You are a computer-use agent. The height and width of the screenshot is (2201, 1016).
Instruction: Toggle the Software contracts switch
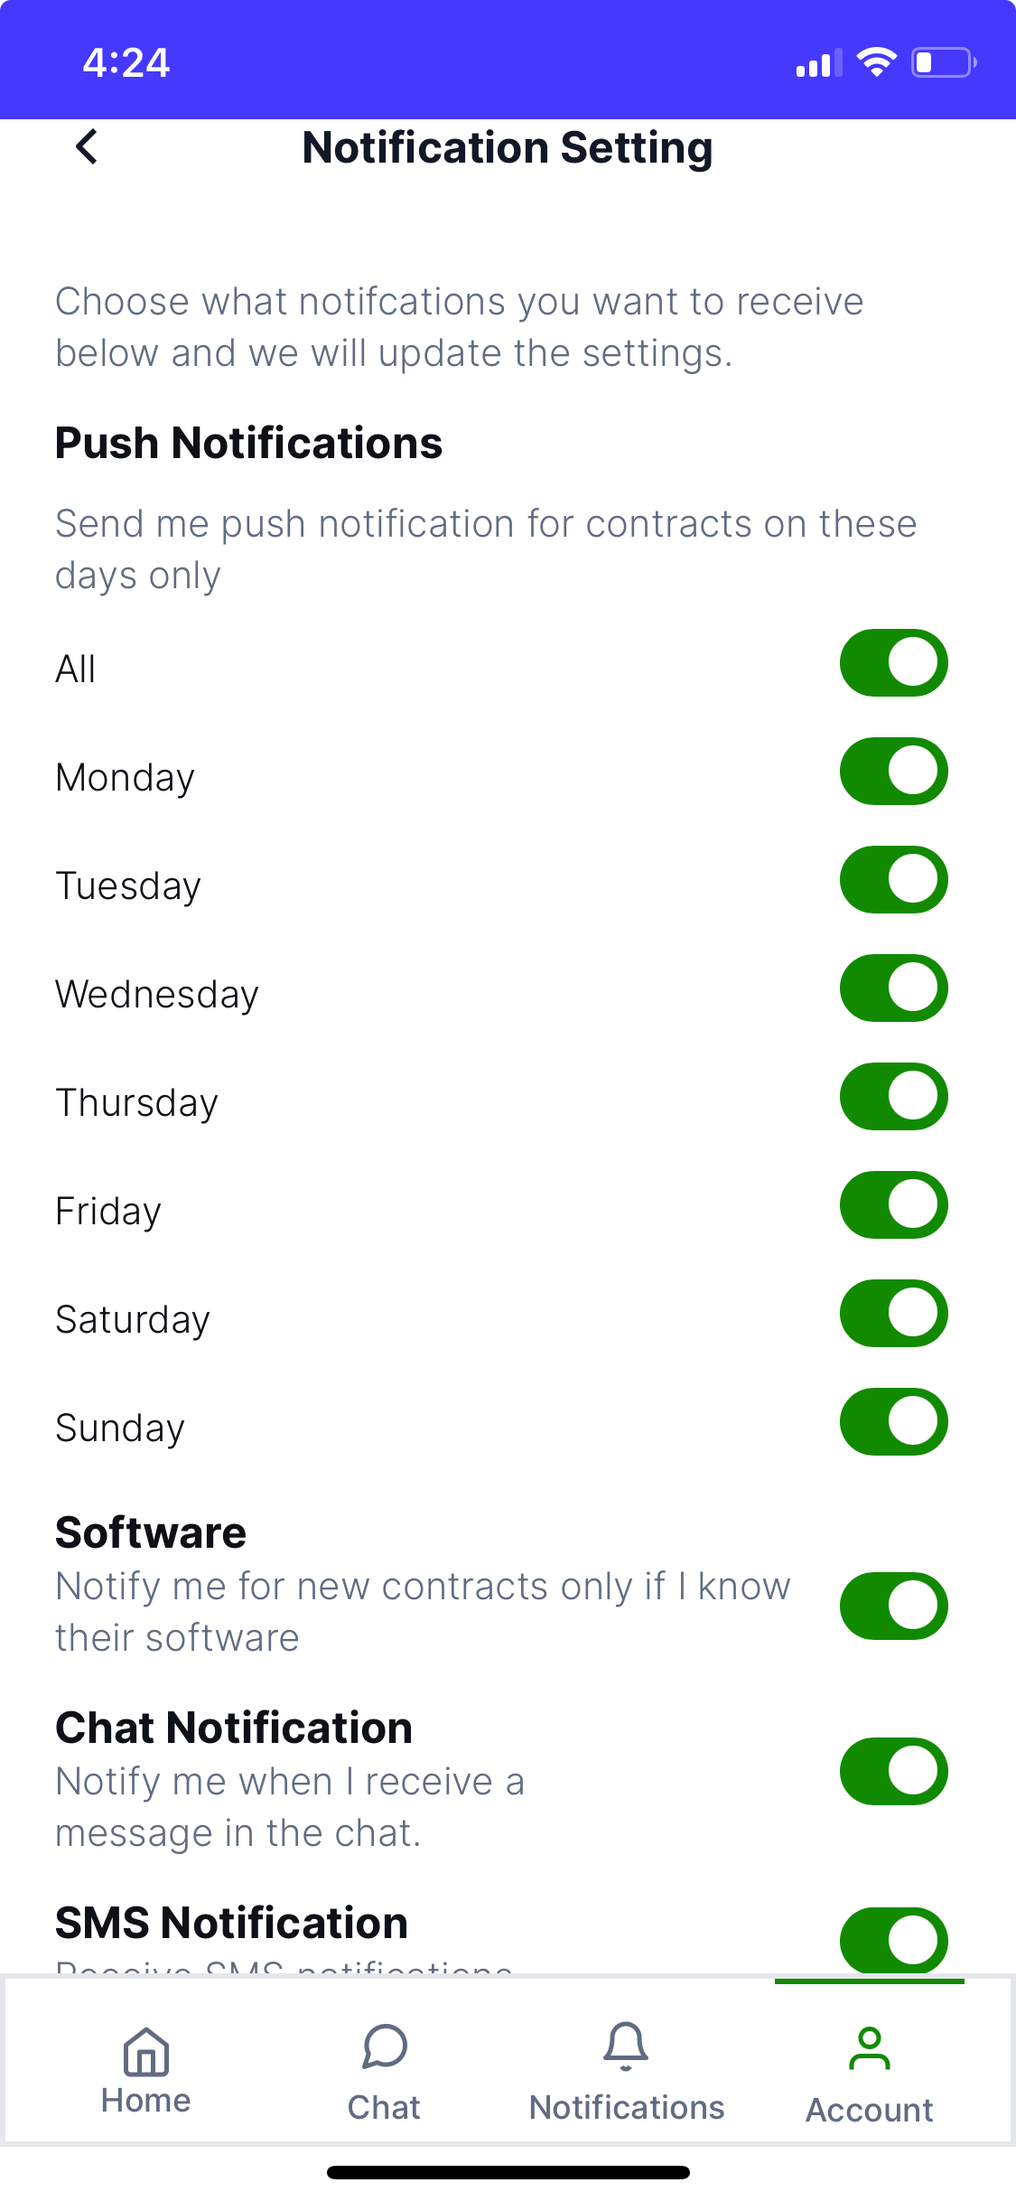pyautogui.click(x=893, y=1606)
